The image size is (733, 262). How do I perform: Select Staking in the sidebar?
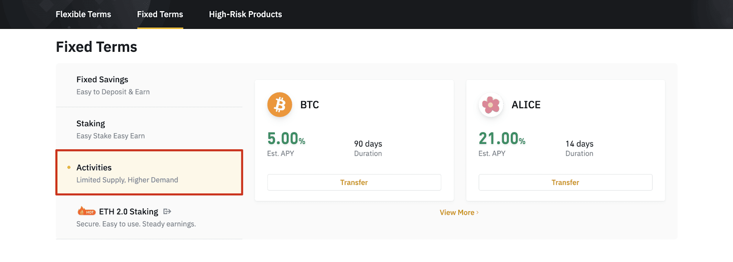coord(149,129)
